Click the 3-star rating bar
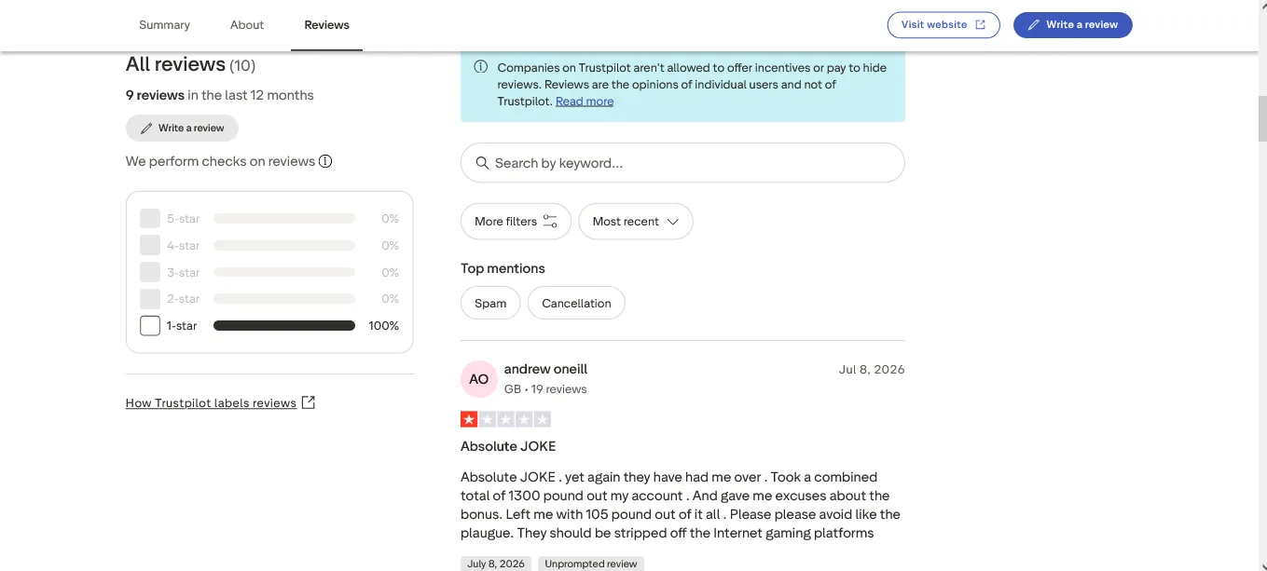 tap(284, 272)
